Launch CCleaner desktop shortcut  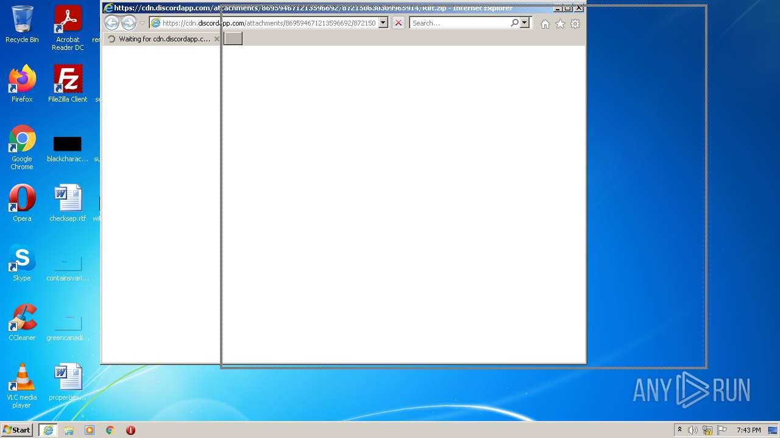coord(22,322)
